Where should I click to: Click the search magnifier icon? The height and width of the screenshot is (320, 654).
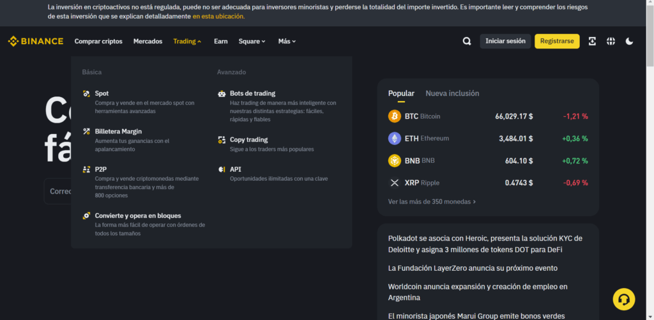pos(467,42)
